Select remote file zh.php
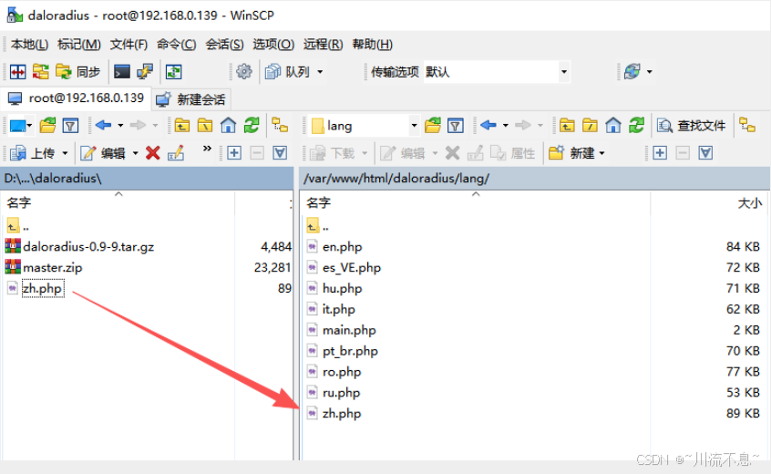 [x=342, y=414]
